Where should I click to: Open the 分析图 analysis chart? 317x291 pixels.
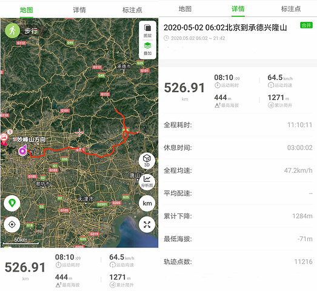click(x=147, y=181)
